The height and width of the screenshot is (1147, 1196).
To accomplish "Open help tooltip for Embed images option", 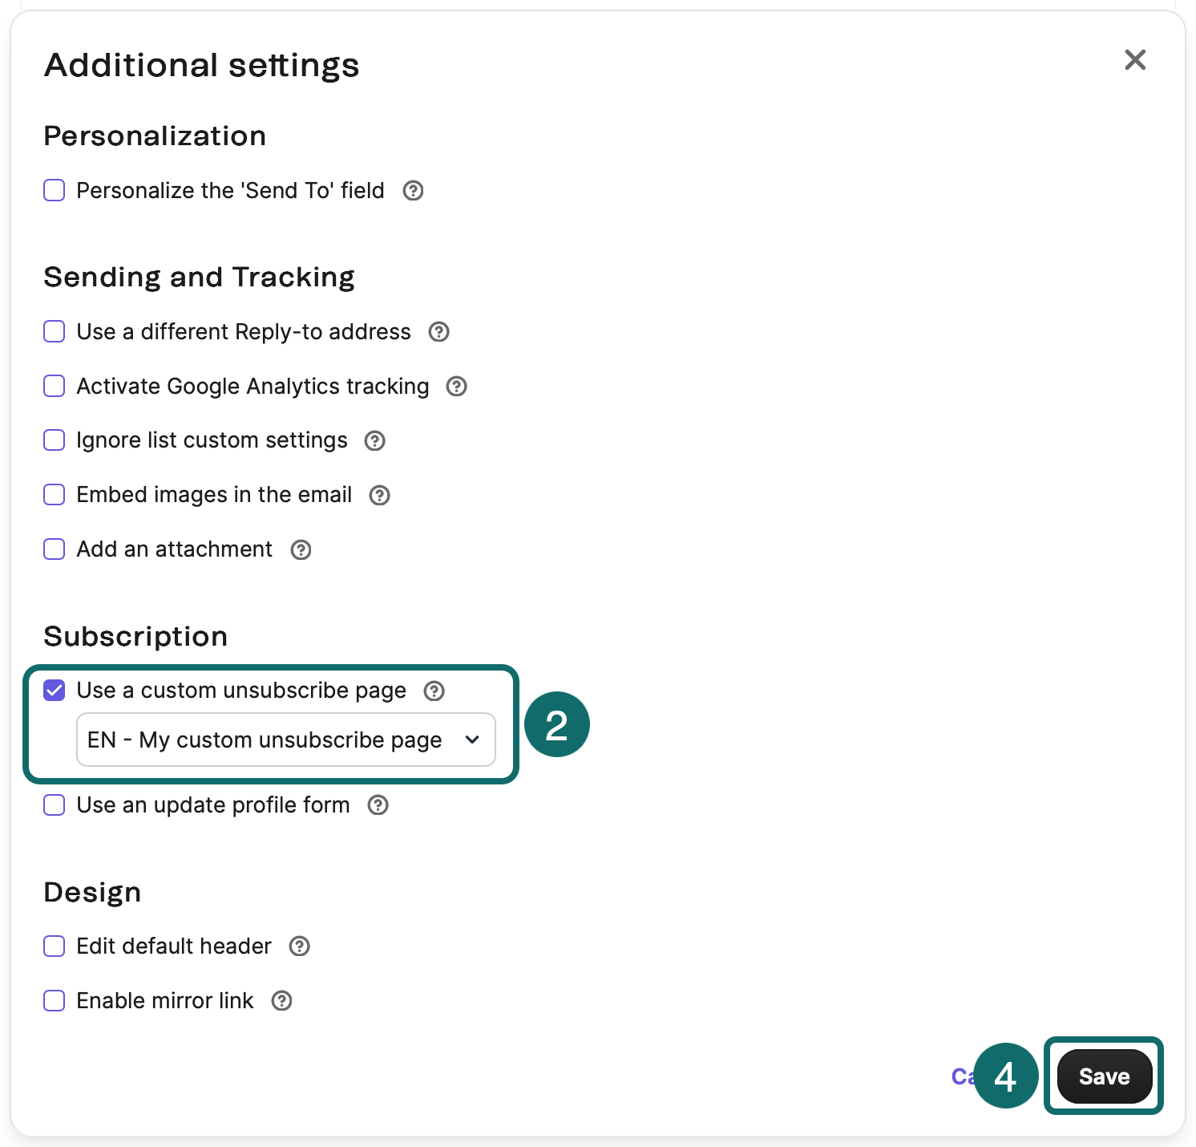I will click(x=379, y=496).
